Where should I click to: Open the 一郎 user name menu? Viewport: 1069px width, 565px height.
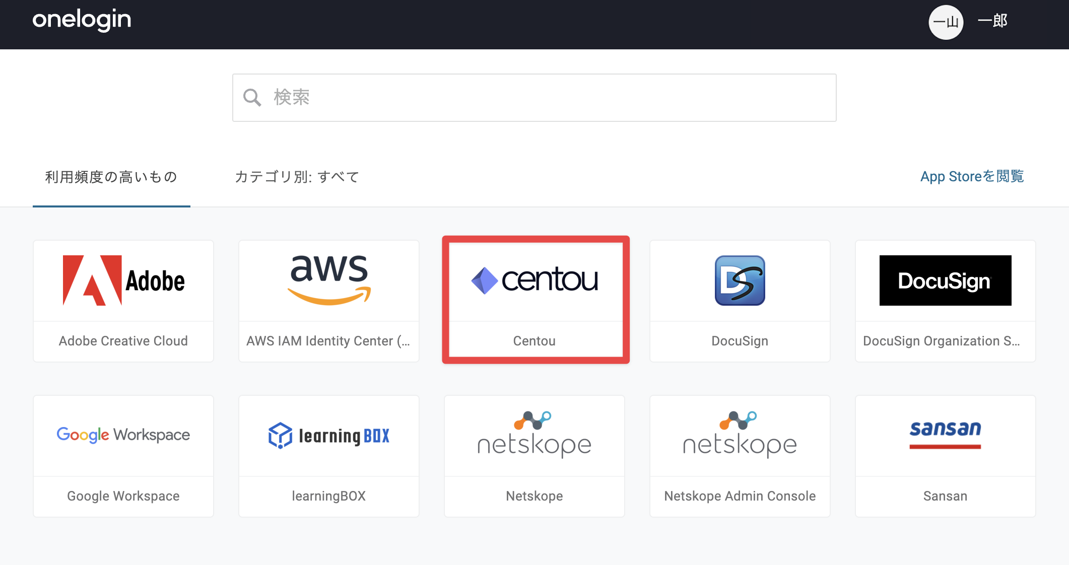pos(992,21)
